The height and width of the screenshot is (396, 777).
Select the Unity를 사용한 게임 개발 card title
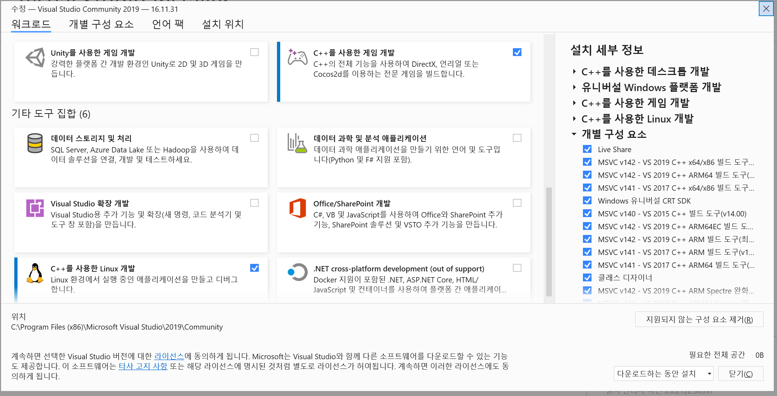[x=93, y=53]
